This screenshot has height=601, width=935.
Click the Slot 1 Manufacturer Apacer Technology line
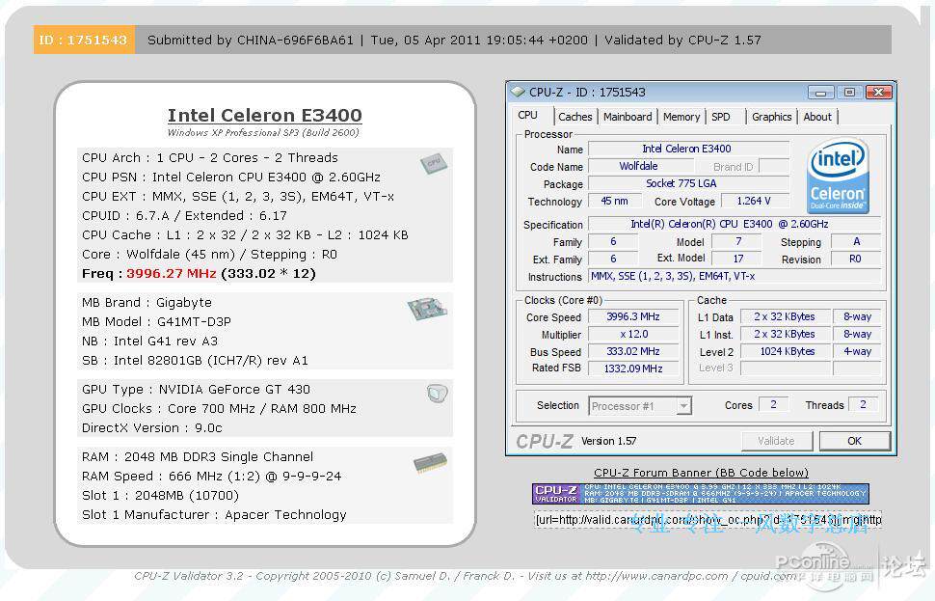pos(214,514)
